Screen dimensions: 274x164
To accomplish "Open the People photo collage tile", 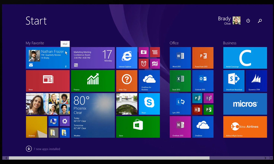I will (47, 104).
